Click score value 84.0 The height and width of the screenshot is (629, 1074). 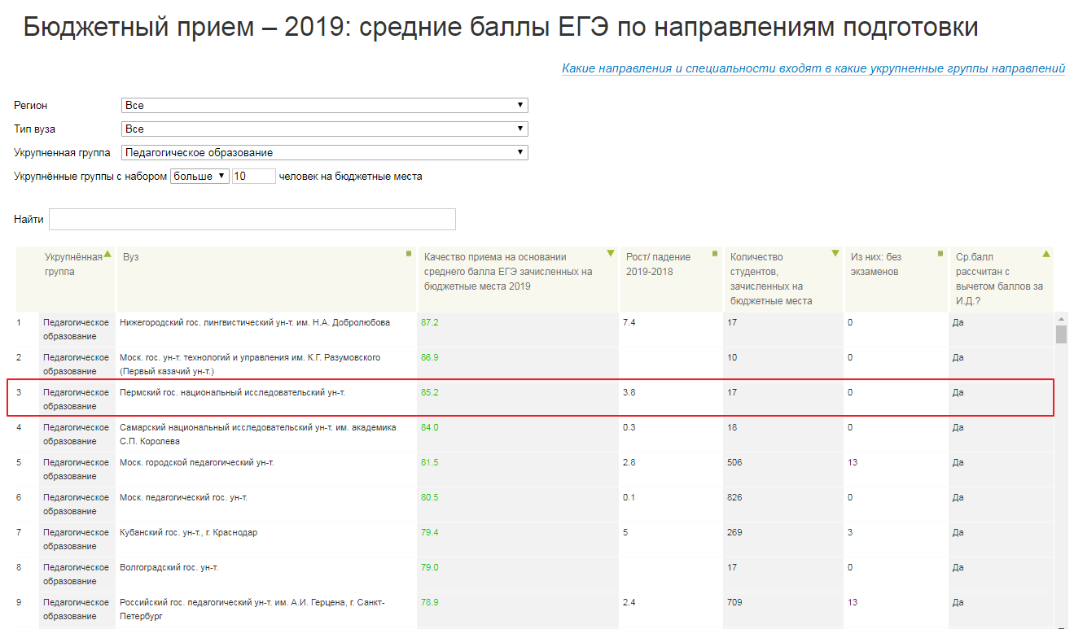tap(430, 427)
